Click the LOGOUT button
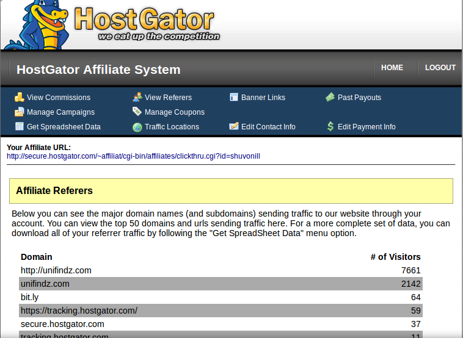Viewport: 463px width, 338px height. [x=440, y=68]
